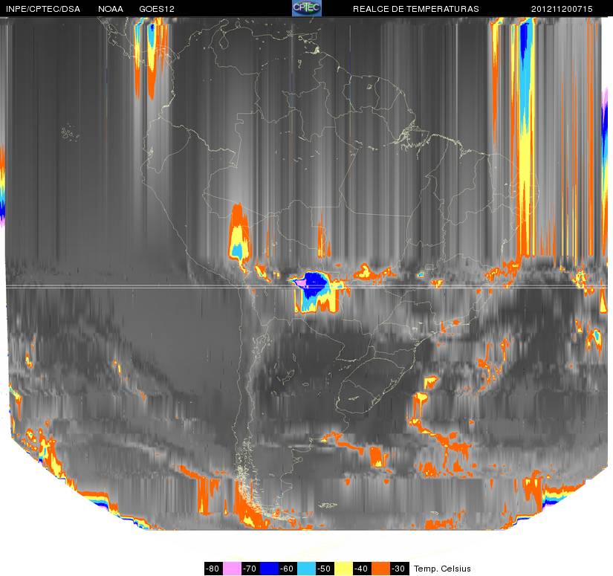Viewport: 613px width, 576px height.
Task: Select the INPE/CPTEC/DSA header text
Action: tap(43, 9)
